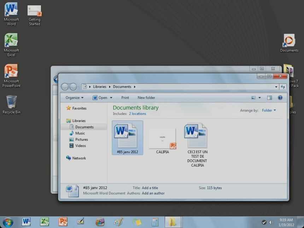Image resolution: width=304 pixels, height=228 pixels.
Task: Open the 2 locations link
Action: pos(137,114)
